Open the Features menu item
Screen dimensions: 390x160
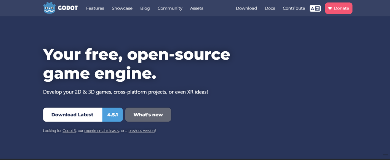coord(95,8)
